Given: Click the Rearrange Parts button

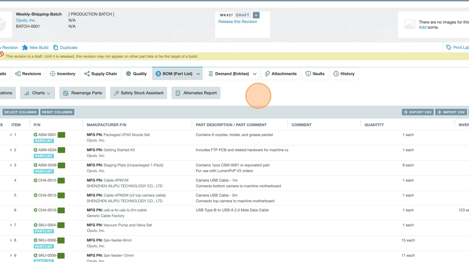Looking at the screenshot, I should (82, 93).
